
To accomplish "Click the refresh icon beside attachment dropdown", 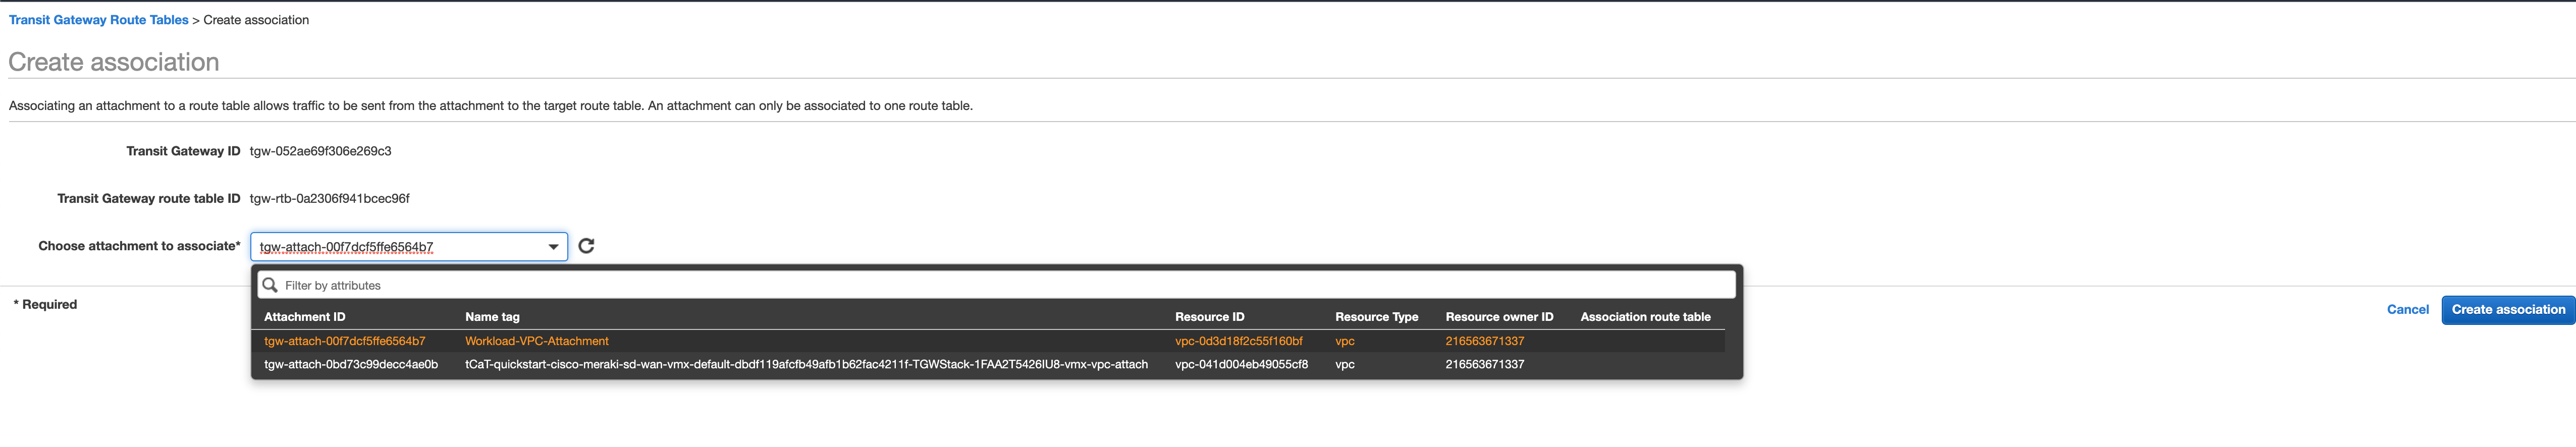I will pos(586,246).
